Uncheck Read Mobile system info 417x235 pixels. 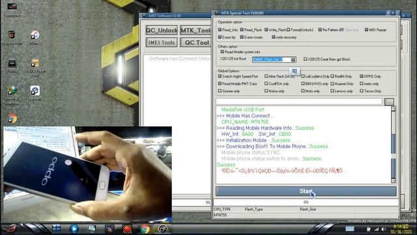222,52
